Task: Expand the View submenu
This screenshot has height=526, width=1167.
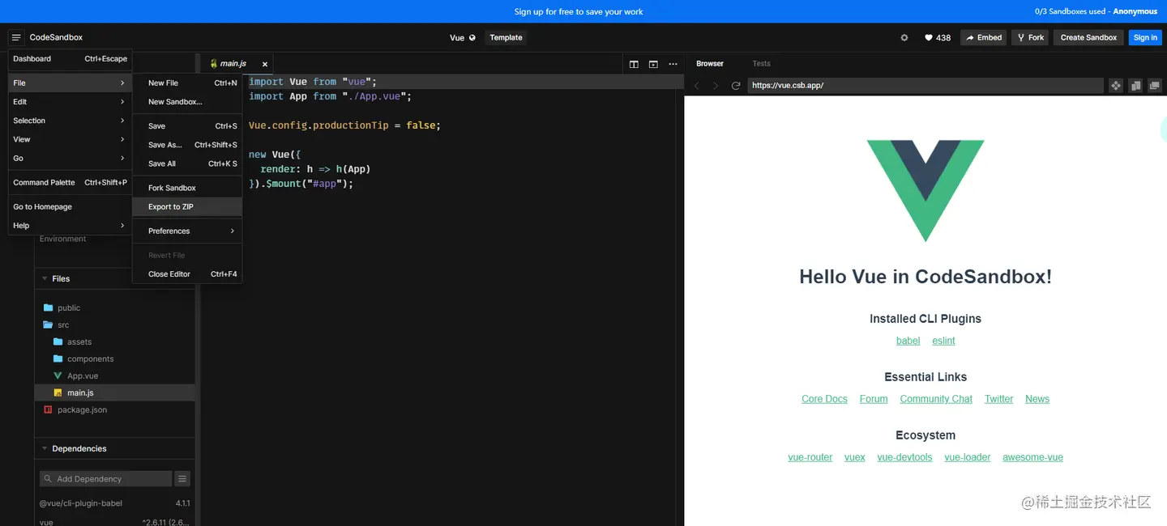Action: pyautogui.click(x=71, y=139)
